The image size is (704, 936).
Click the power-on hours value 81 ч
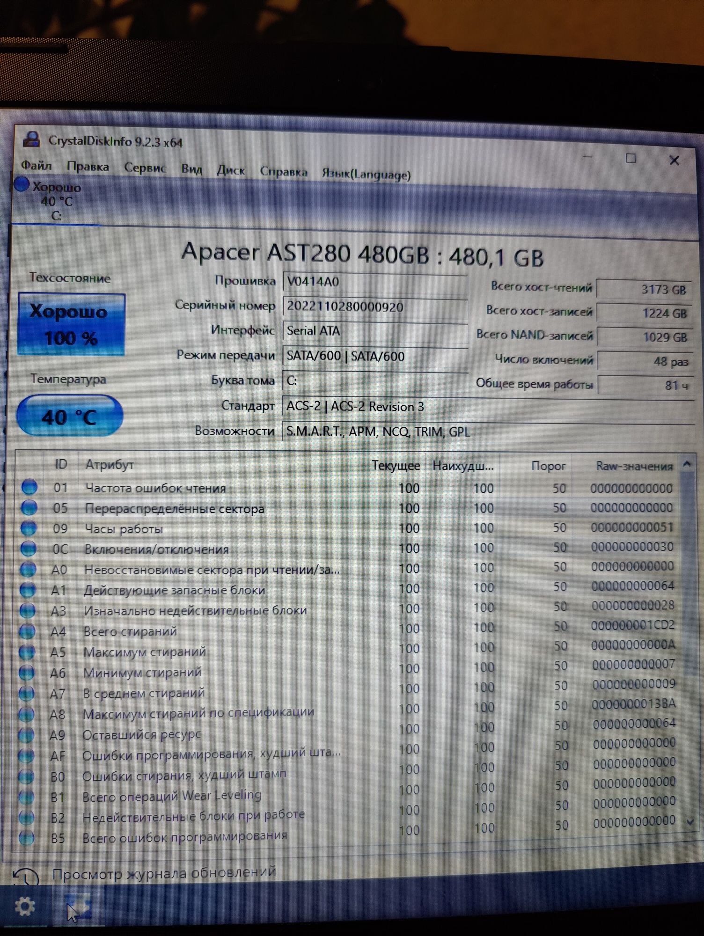click(646, 385)
